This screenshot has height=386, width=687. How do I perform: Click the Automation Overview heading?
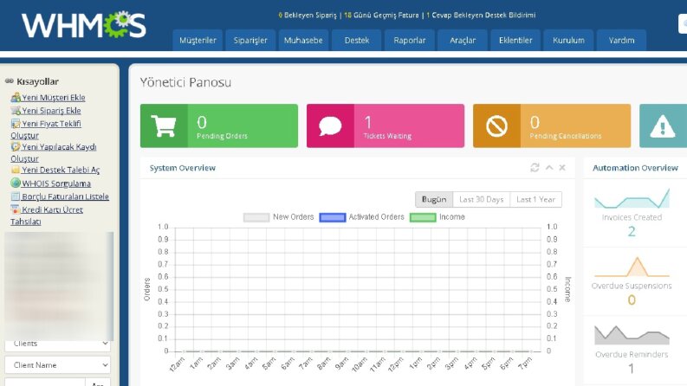point(635,168)
